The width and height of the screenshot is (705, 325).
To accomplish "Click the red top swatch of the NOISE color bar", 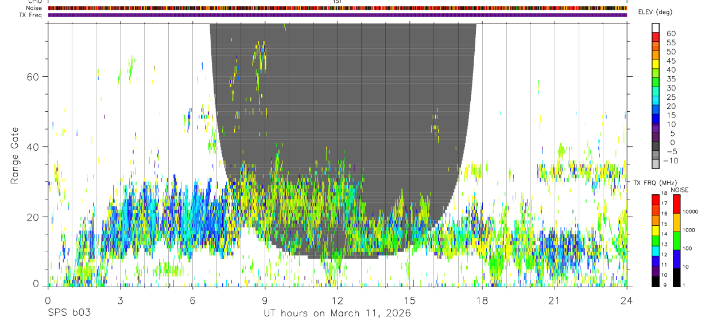I will [676, 204].
